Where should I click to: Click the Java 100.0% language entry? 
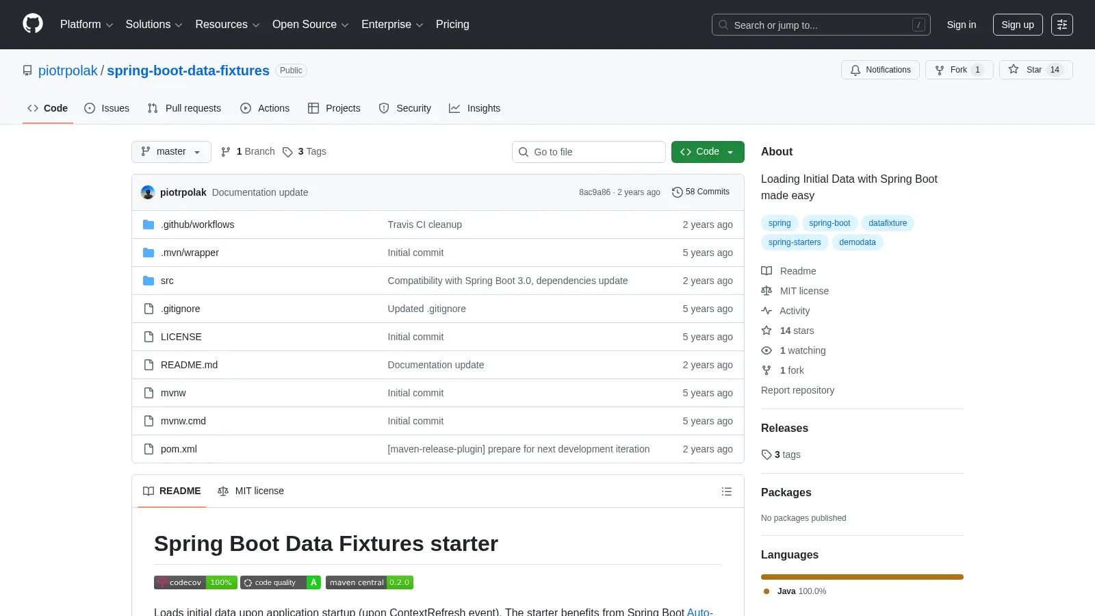(x=795, y=591)
